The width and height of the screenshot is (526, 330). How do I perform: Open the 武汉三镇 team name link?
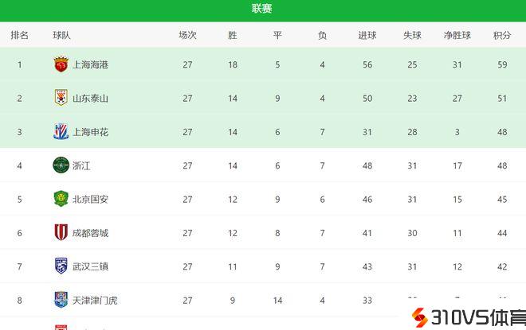[90, 266]
